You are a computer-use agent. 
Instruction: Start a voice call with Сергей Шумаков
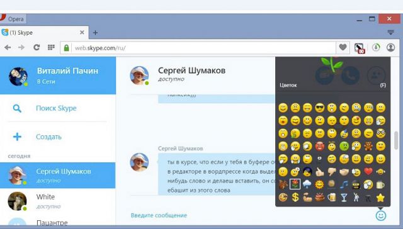(350, 75)
